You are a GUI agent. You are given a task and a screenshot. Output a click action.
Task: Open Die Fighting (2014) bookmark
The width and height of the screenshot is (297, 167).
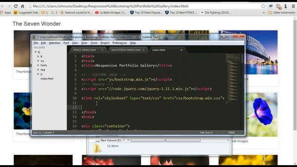click(x=216, y=13)
